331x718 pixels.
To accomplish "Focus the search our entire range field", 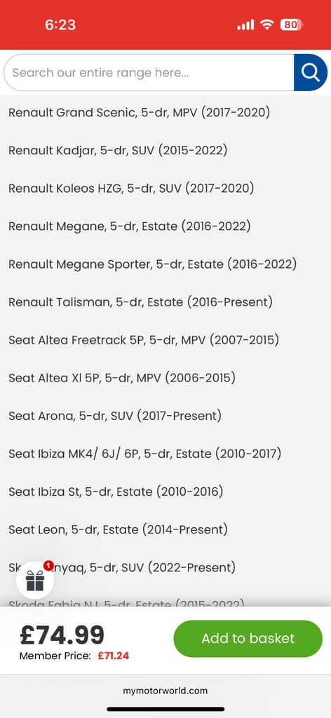I will (149, 72).
